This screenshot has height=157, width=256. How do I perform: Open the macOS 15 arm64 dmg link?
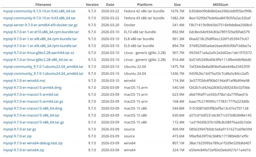tap(33, 87)
